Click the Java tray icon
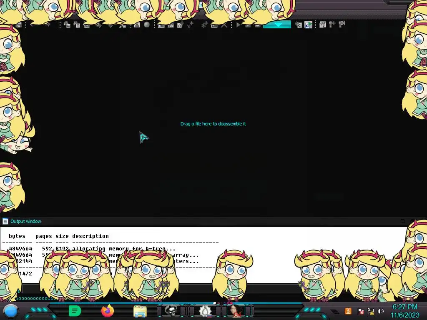The height and width of the screenshot is (320, 427). click(x=348, y=311)
